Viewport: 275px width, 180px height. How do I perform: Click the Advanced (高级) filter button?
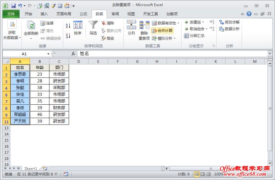(108, 38)
